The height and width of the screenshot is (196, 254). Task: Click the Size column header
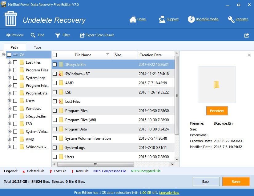pyautogui.click(x=125, y=55)
